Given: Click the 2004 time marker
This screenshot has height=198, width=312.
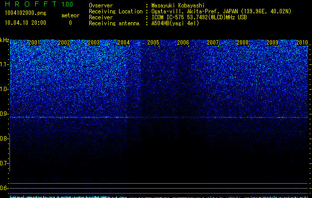Looking at the screenshot, I should click(124, 43).
